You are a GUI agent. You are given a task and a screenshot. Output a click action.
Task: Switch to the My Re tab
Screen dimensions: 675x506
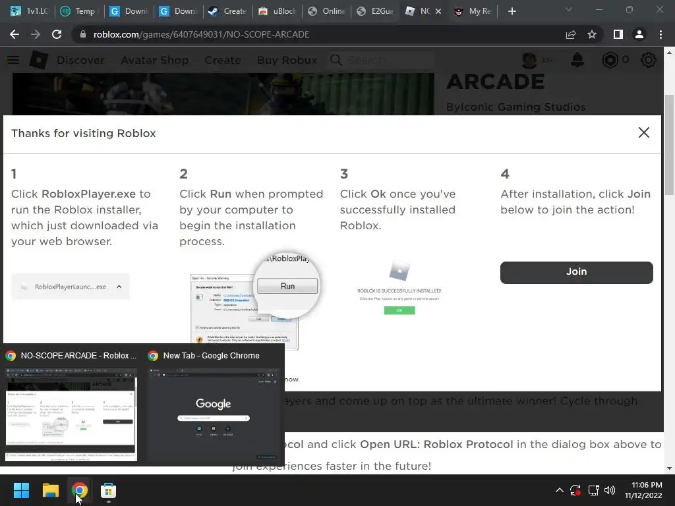click(473, 11)
